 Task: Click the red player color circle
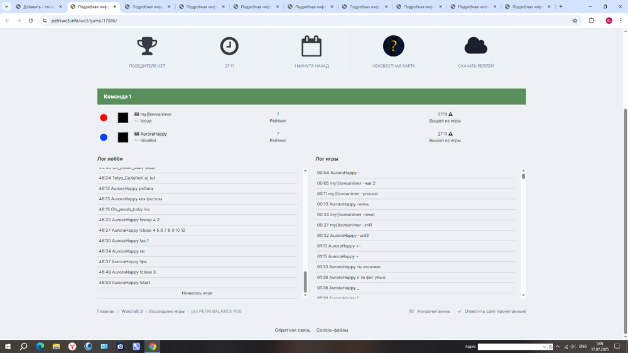pyautogui.click(x=104, y=117)
